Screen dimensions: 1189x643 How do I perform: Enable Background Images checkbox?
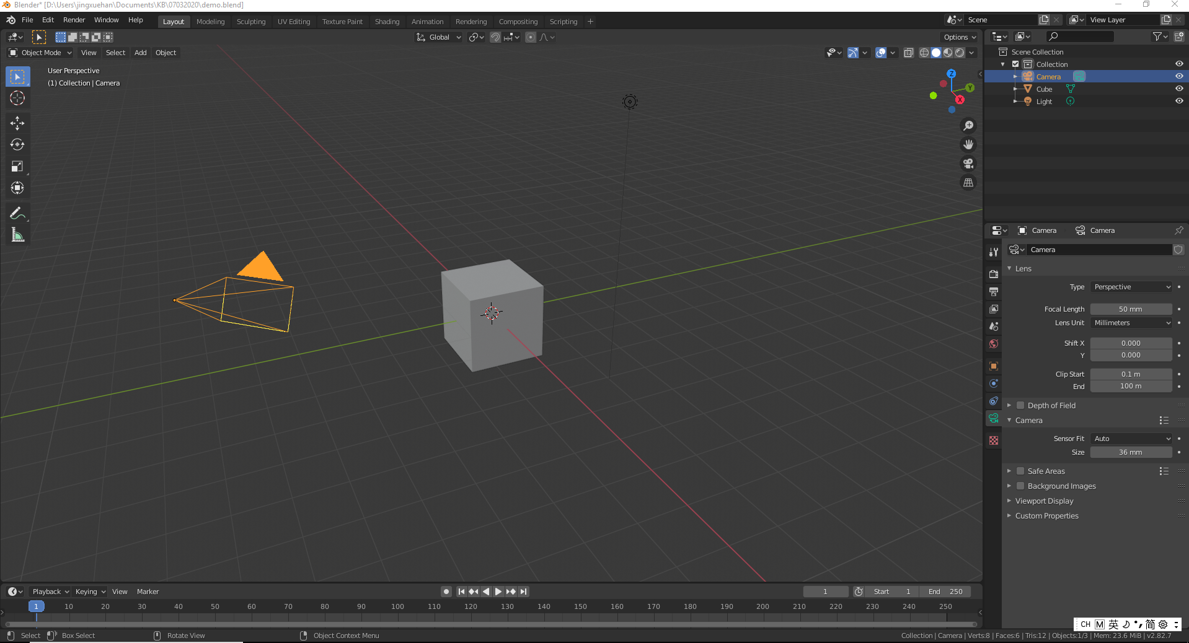[x=1020, y=486]
